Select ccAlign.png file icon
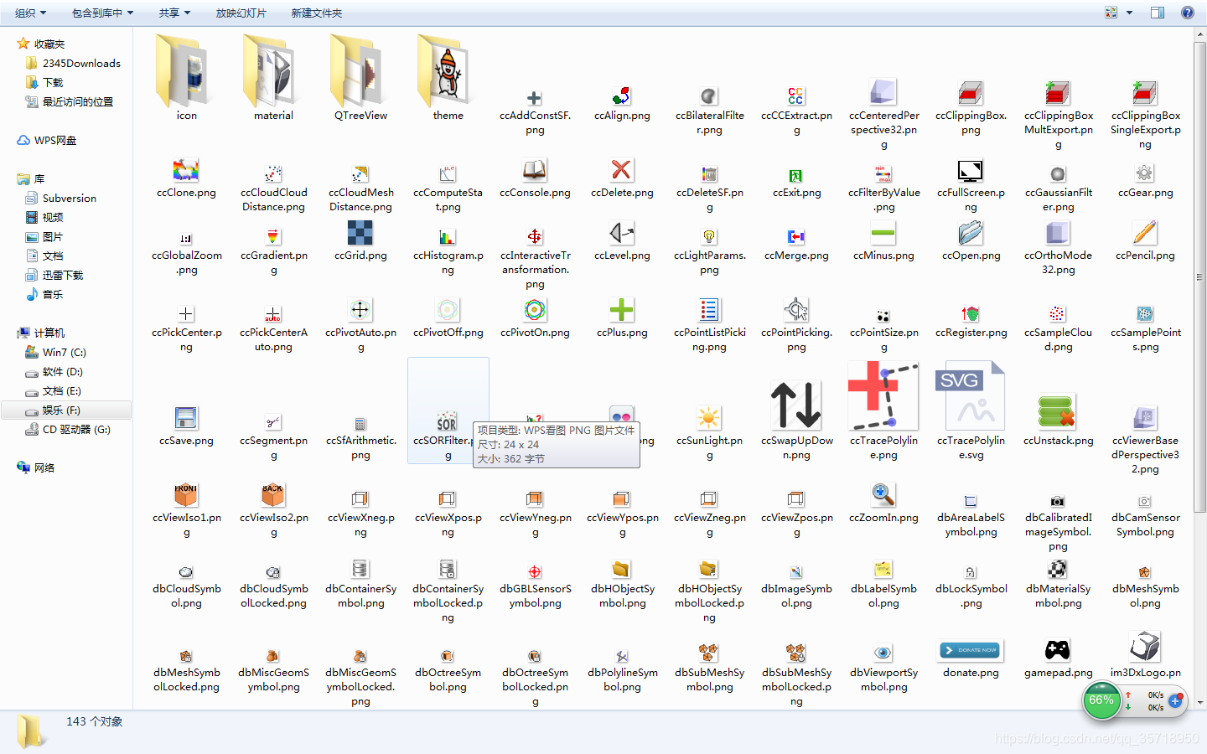The height and width of the screenshot is (754, 1207). (x=622, y=96)
